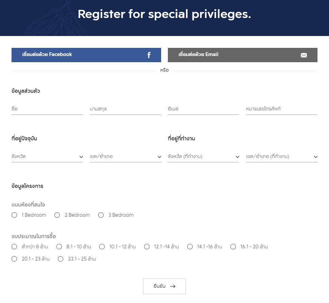Screen dimensions: 329x303
Task: Click the Facebook logo icon
Action: [149, 55]
